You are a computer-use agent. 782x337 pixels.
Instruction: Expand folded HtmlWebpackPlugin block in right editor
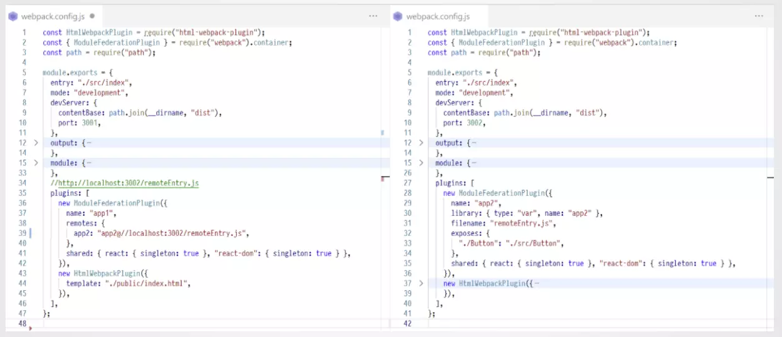tap(421, 283)
